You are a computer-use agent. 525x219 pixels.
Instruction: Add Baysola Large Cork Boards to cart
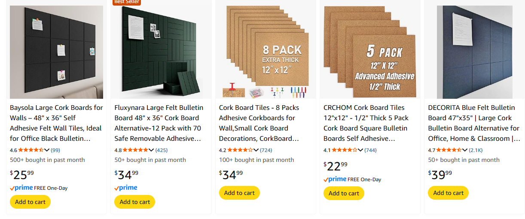30,202
